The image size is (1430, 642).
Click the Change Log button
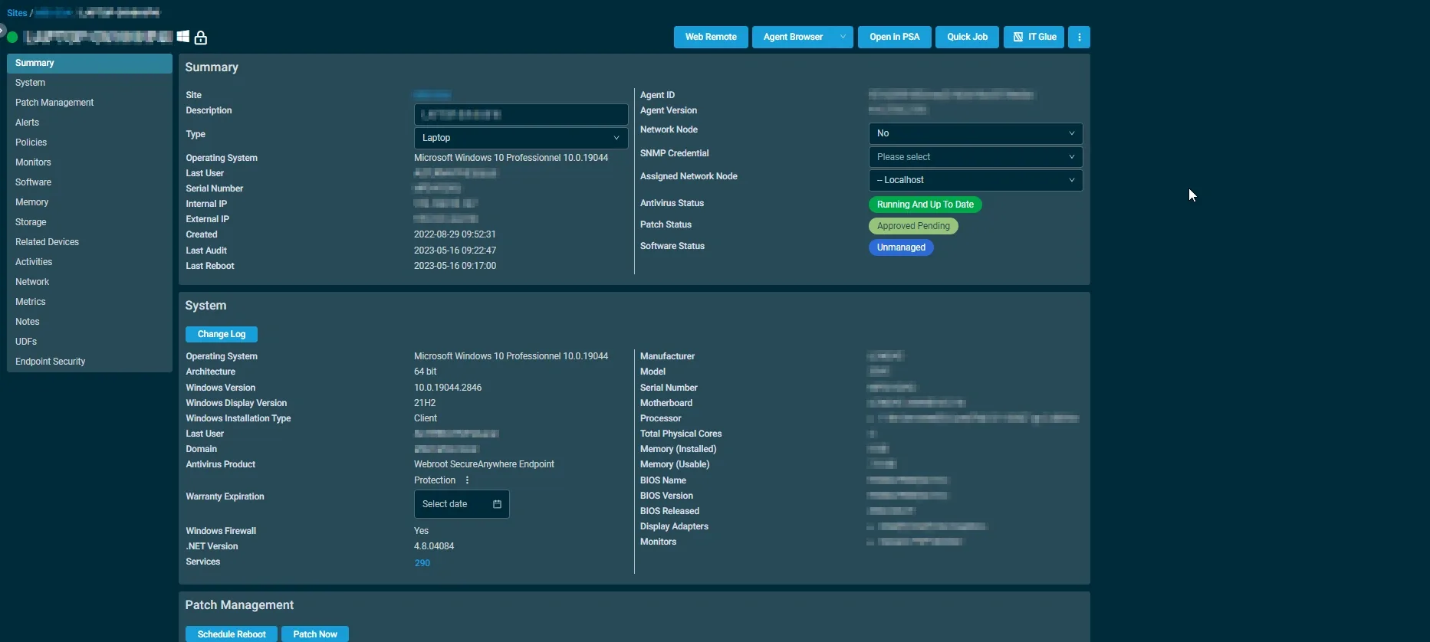pos(222,334)
